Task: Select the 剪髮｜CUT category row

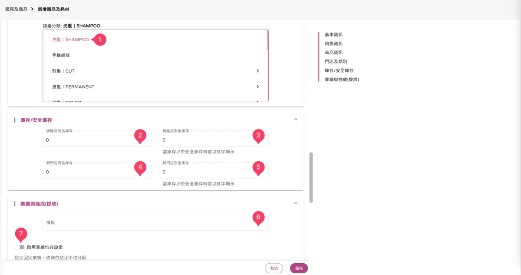Action: [155, 71]
